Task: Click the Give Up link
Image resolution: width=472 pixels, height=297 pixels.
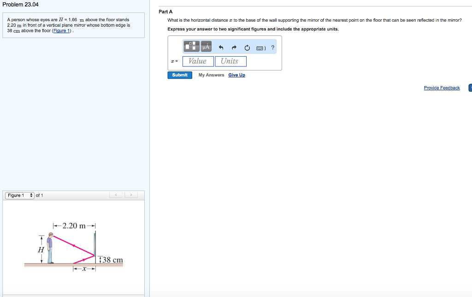Action: 236,75
